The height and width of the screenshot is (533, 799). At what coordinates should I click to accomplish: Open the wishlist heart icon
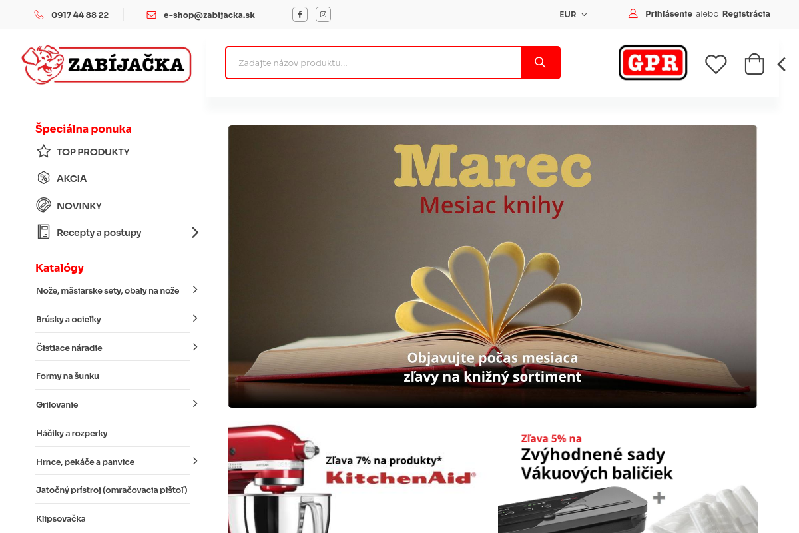[716, 63]
